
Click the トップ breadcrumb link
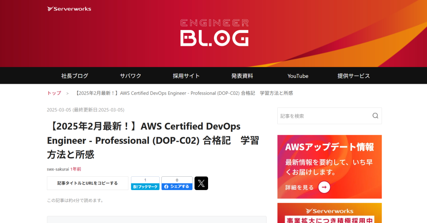(54, 93)
